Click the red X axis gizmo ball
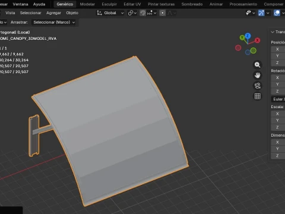 click(x=257, y=40)
